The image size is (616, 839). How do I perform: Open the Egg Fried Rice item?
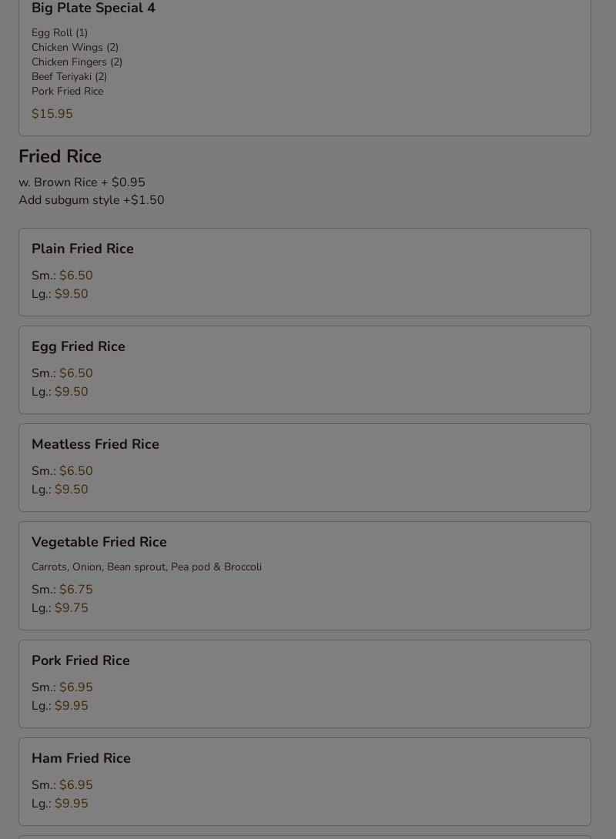tap(79, 346)
